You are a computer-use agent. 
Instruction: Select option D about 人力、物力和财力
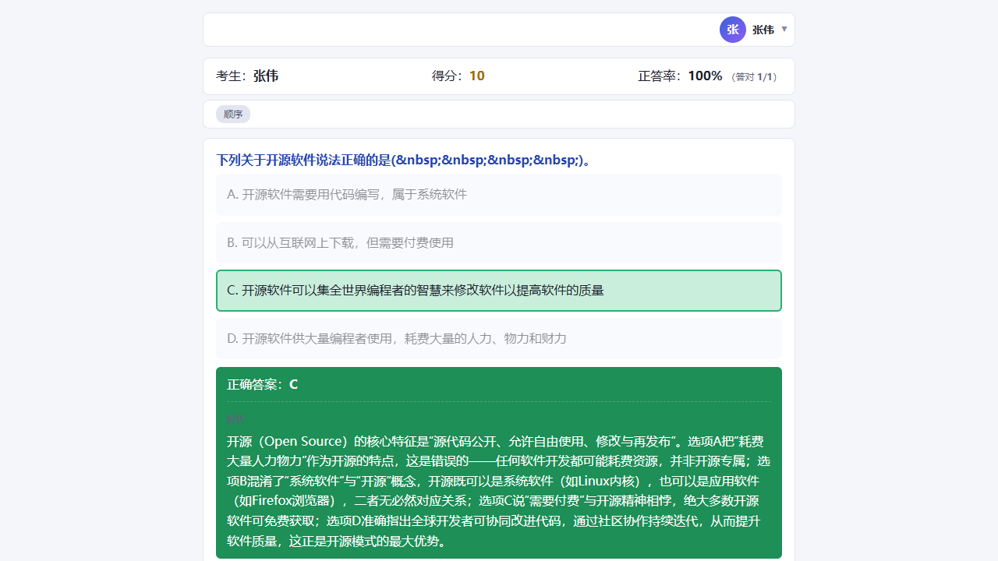click(x=499, y=339)
